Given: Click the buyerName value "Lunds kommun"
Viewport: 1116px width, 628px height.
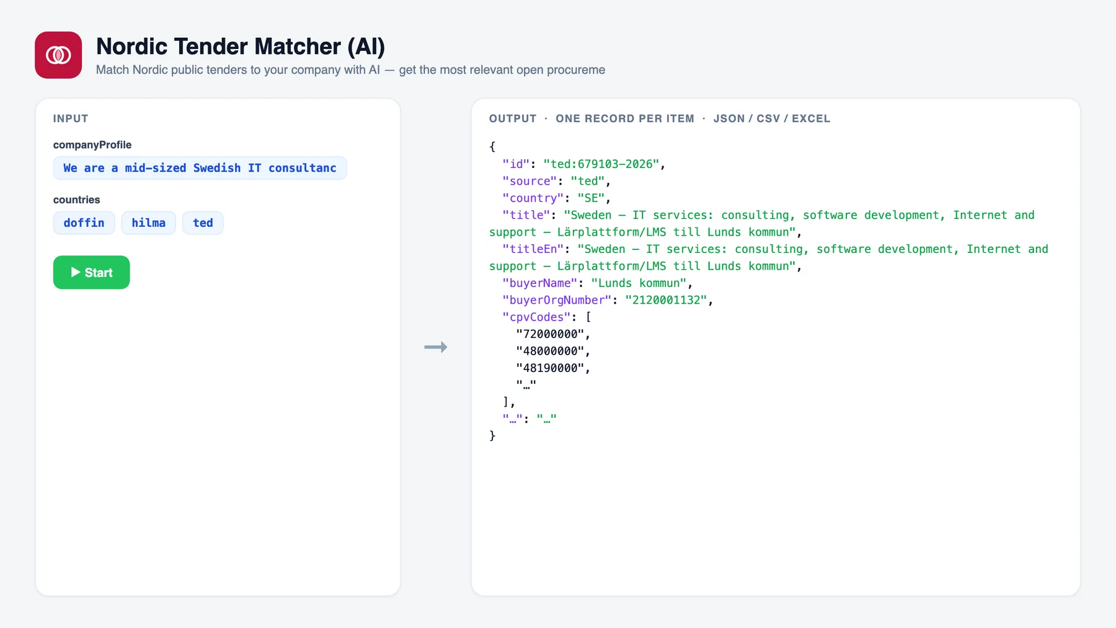Looking at the screenshot, I should [x=639, y=283].
